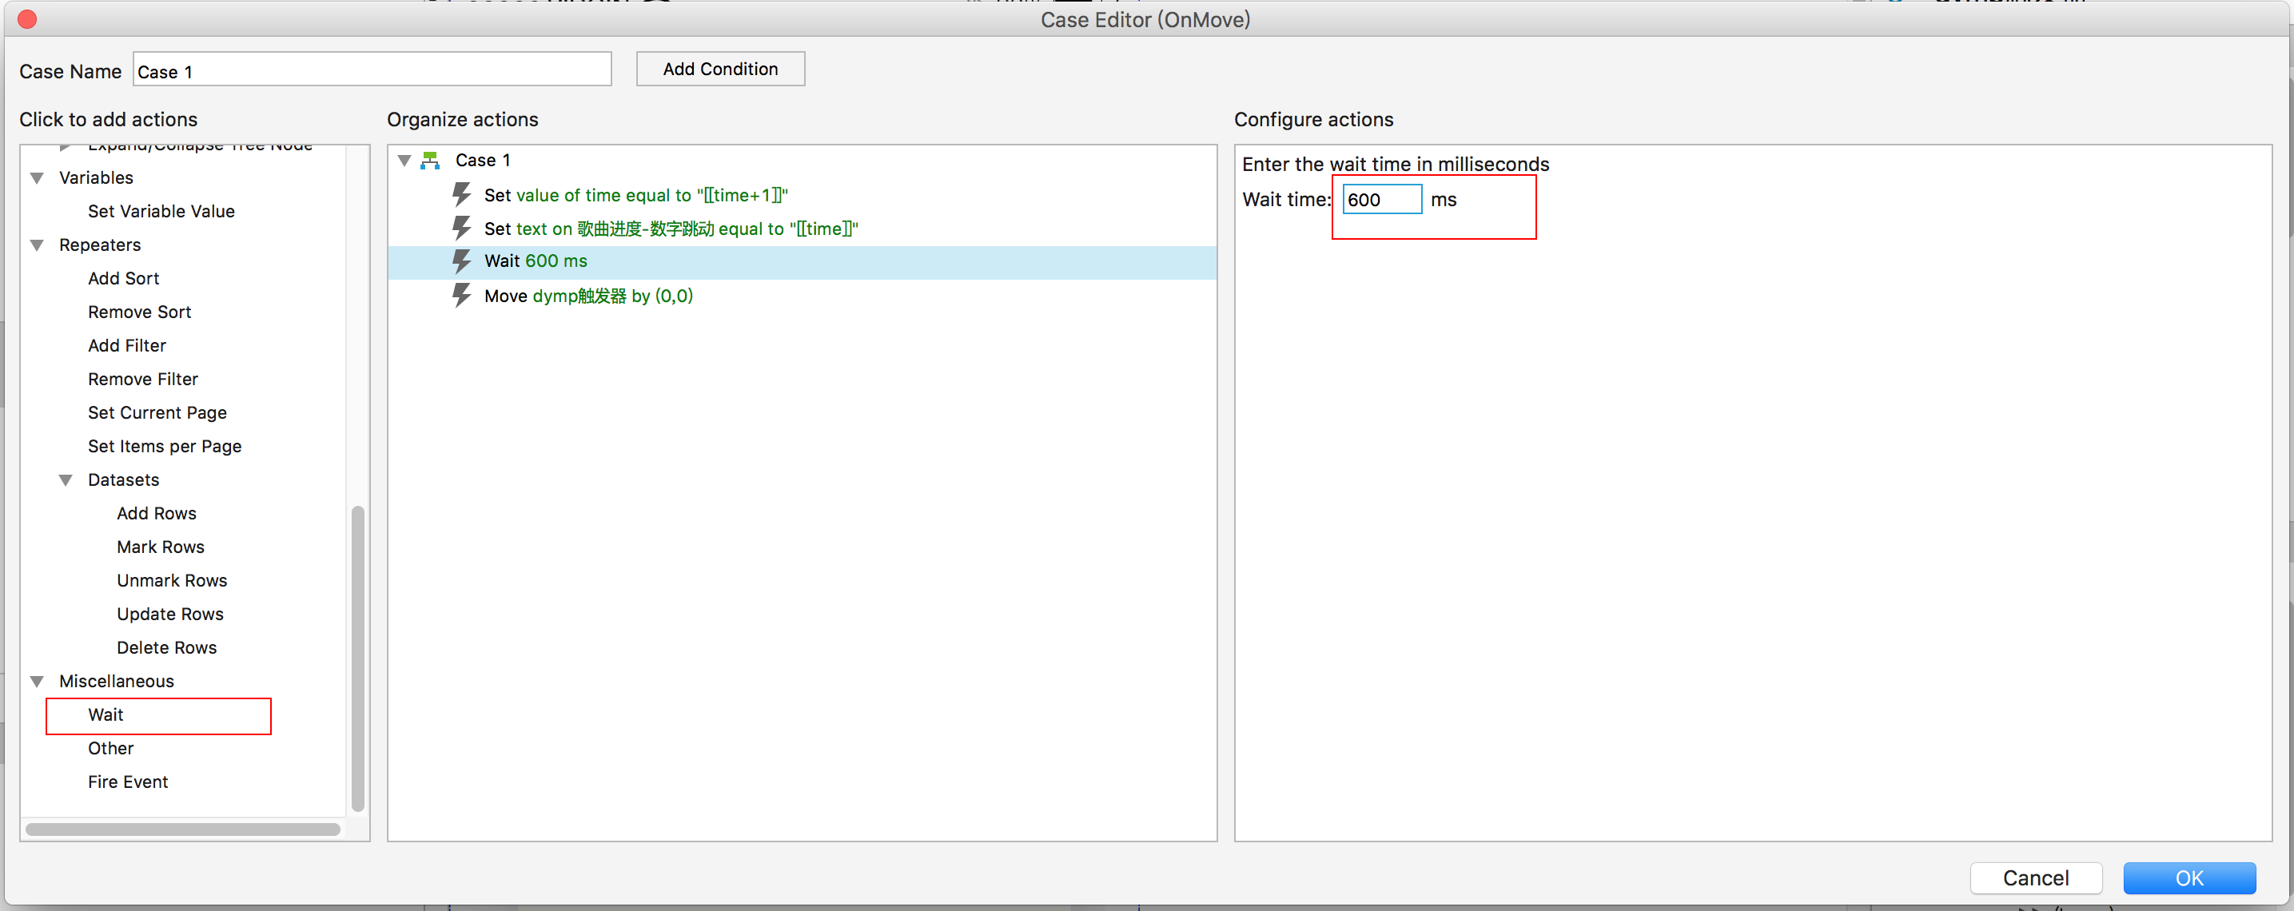
Task: Add the Set Variable Value action
Action: pyautogui.click(x=161, y=211)
